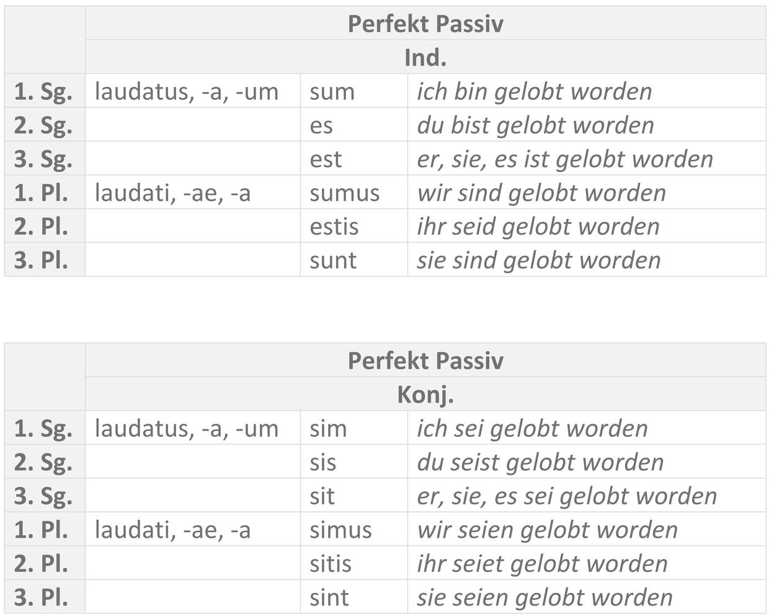Select the 'est' cell in the indicative table
Screen dimensions: 769x616
326,159
